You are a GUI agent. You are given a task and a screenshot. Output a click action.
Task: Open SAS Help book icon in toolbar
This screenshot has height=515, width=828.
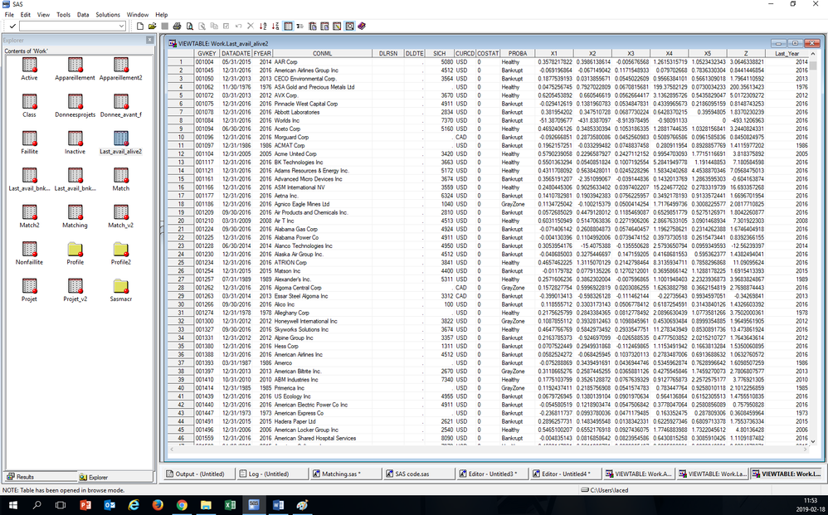(x=362, y=27)
